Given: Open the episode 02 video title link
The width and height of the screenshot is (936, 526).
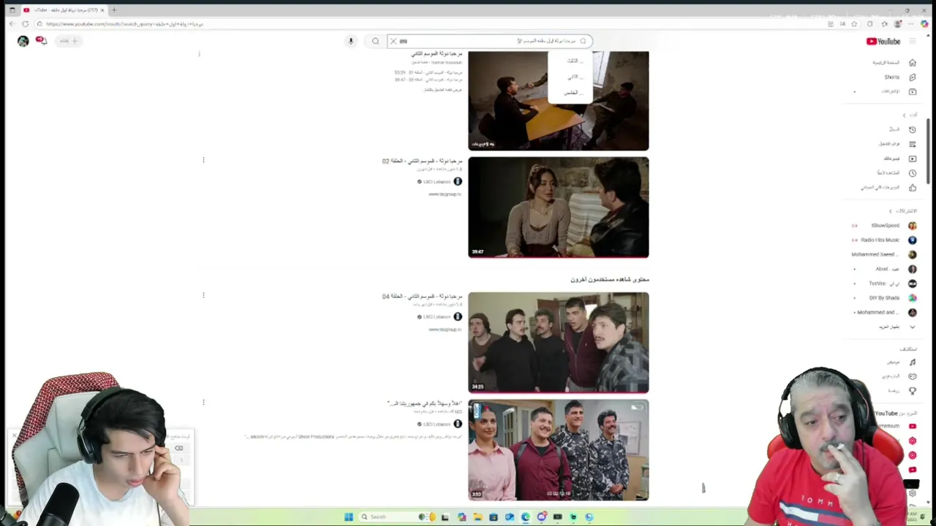Looking at the screenshot, I should pyautogui.click(x=422, y=161).
